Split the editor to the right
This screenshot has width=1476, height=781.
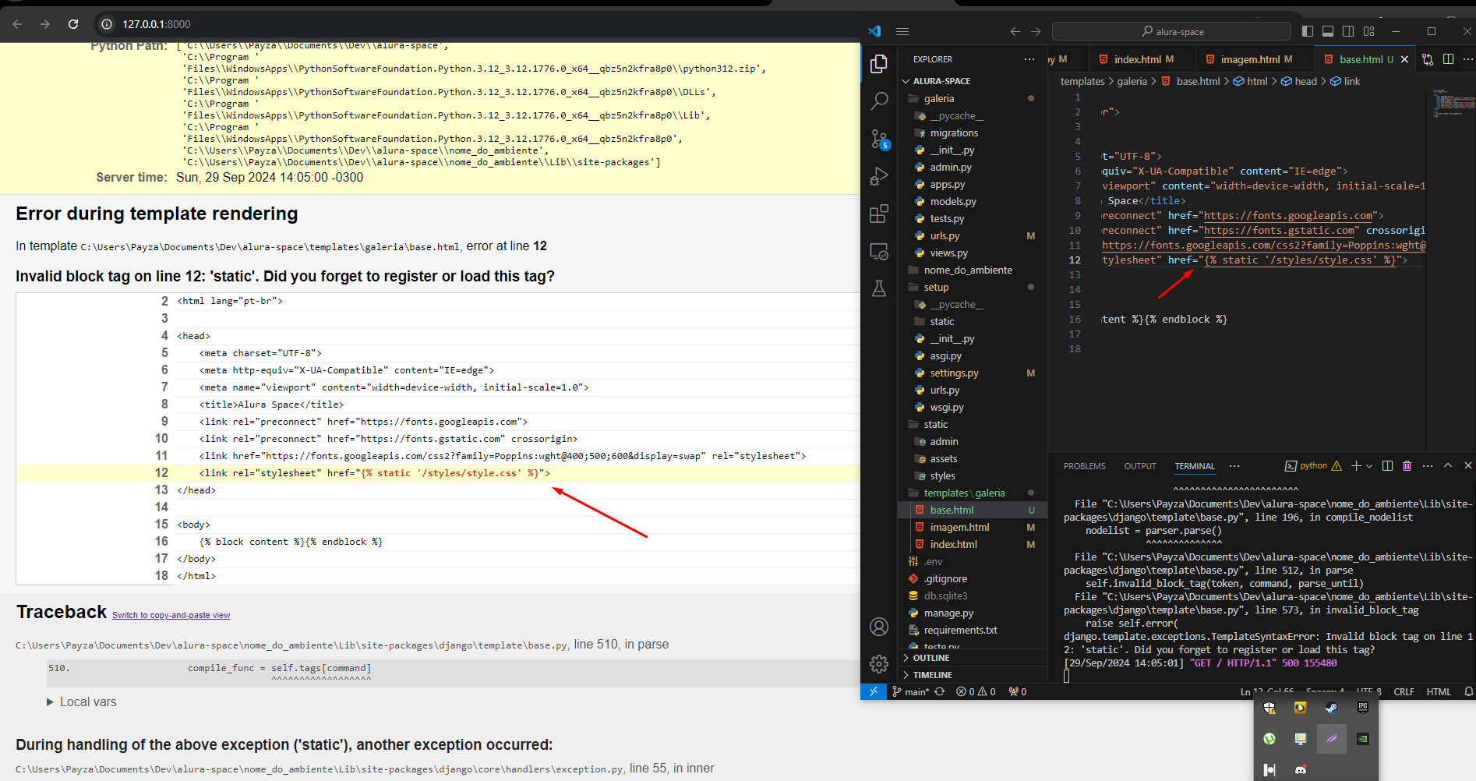(1448, 59)
